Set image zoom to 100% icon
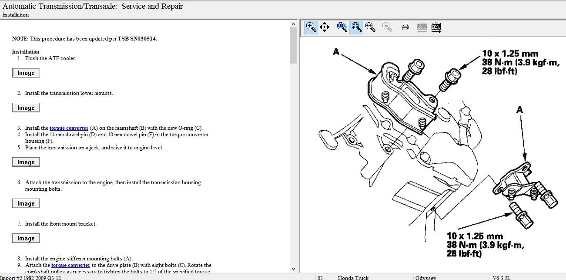Viewport: 566px width, 280px height. click(342, 27)
